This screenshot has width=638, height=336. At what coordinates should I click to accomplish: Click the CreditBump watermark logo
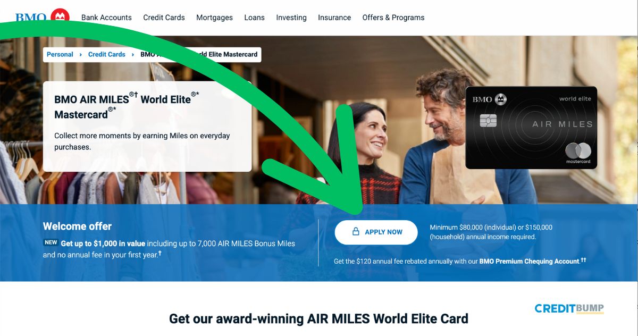click(x=569, y=308)
